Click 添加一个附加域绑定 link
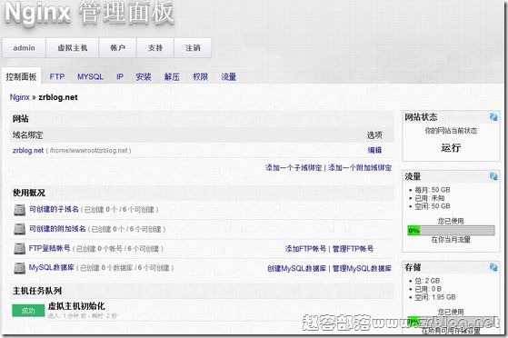The width and height of the screenshot is (508, 338). [360, 167]
